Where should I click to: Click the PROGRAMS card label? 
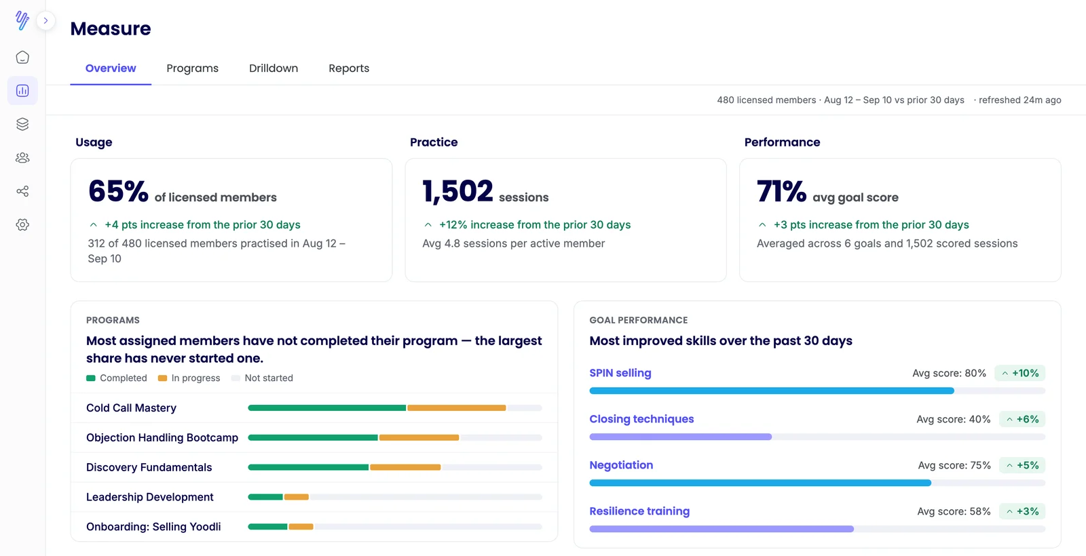113,320
